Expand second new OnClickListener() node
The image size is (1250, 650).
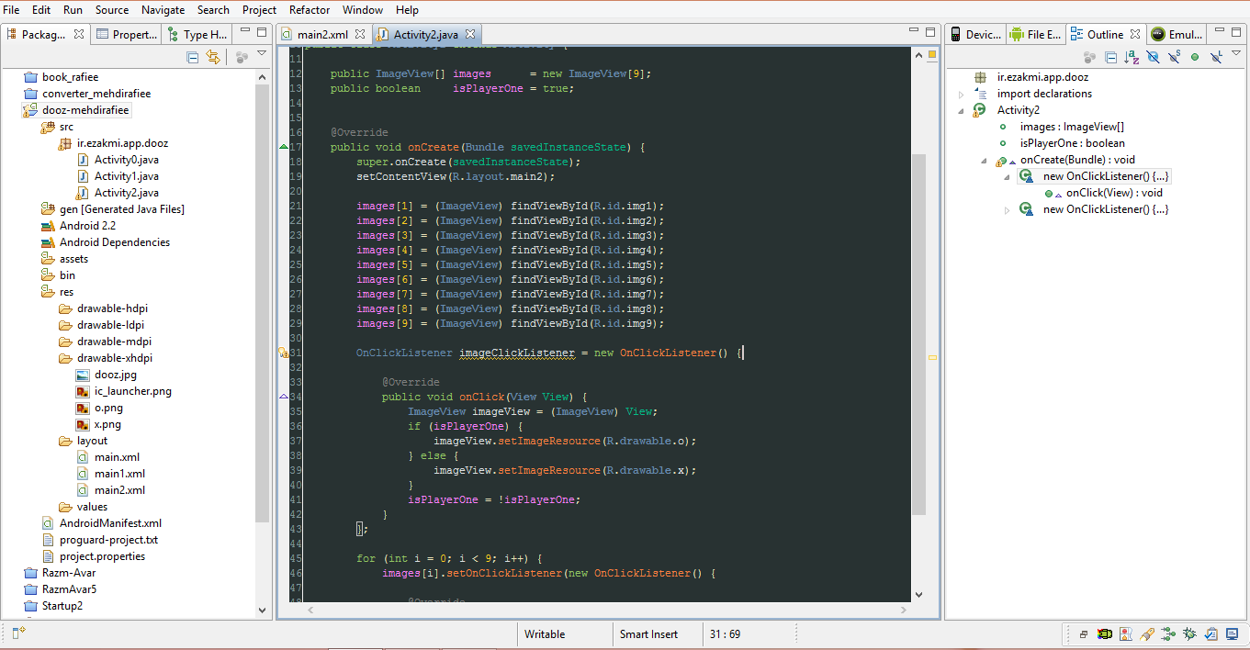click(1008, 209)
